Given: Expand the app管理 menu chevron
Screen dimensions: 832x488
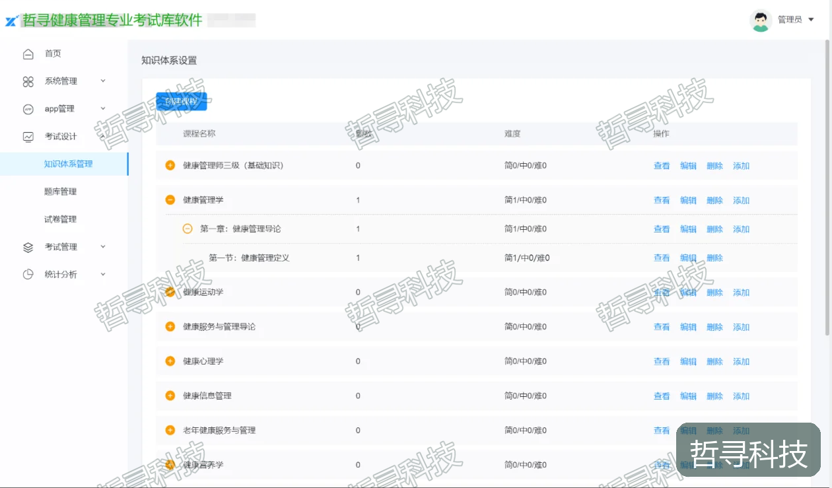Looking at the screenshot, I should point(103,109).
